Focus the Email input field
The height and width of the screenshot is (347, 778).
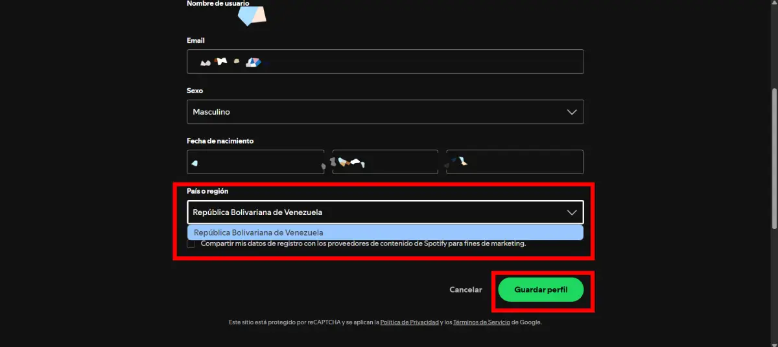pyautogui.click(x=385, y=62)
